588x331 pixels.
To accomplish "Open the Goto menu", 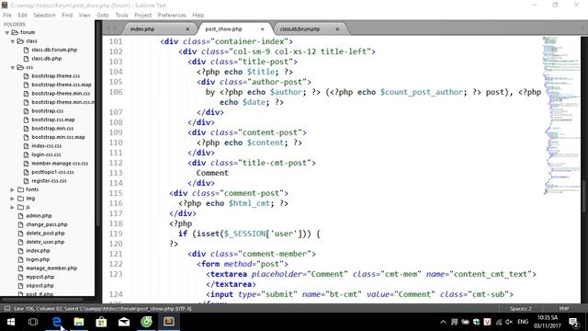I will [102, 15].
